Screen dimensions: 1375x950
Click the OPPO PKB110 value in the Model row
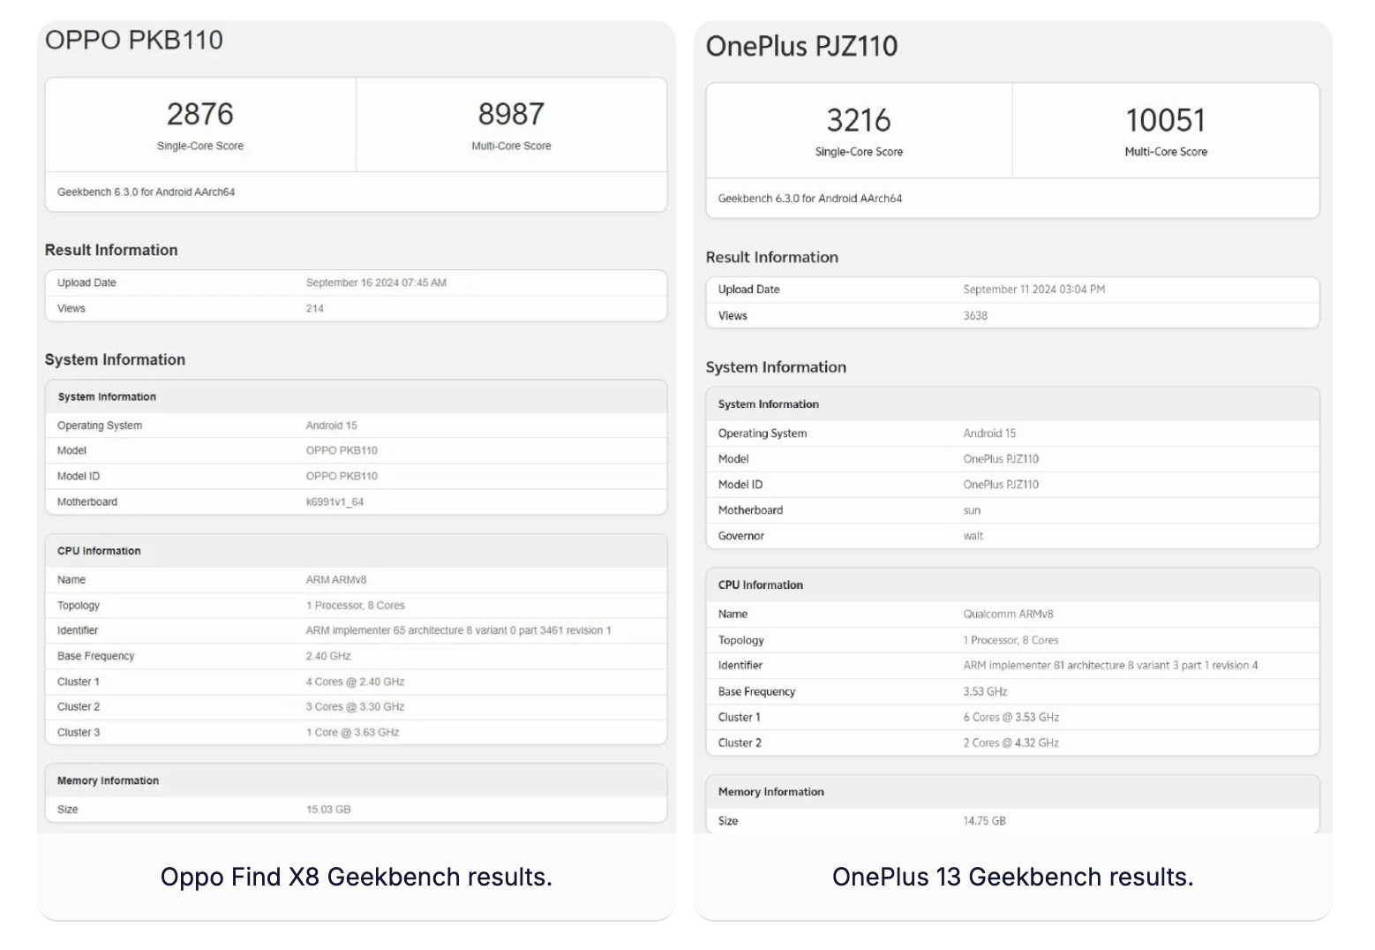click(342, 450)
